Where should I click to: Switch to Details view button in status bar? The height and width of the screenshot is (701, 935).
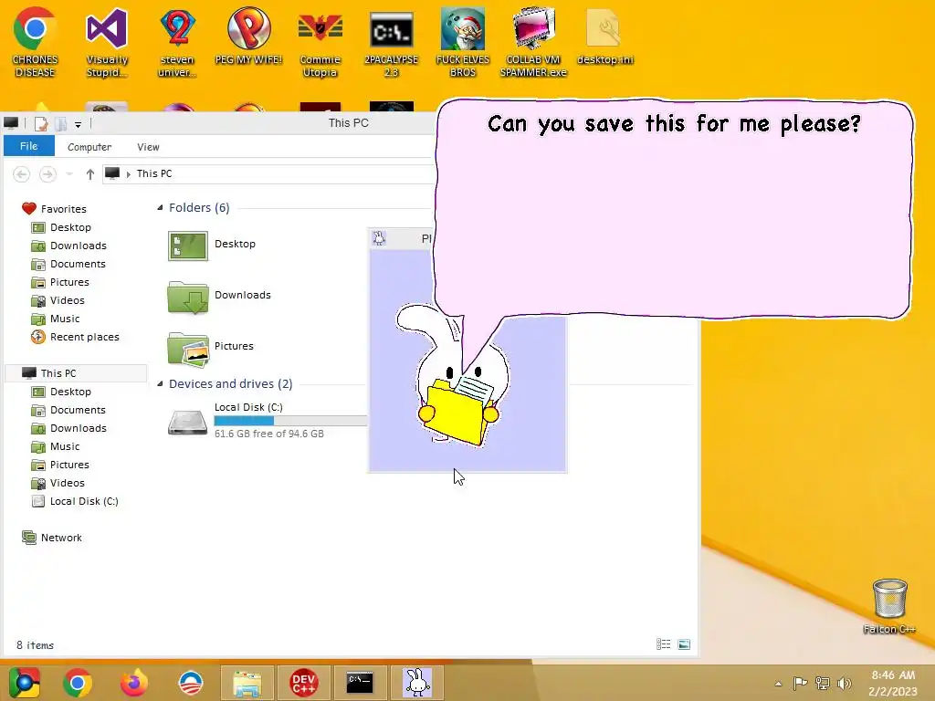click(x=663, y=644)
